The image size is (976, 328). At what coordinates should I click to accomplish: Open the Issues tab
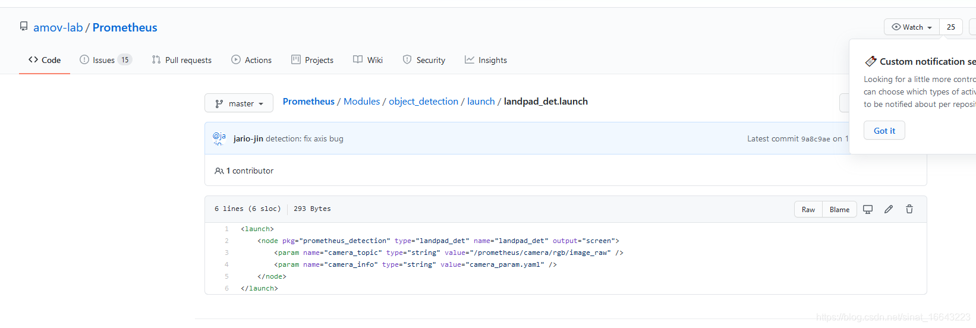pos(105,60)
